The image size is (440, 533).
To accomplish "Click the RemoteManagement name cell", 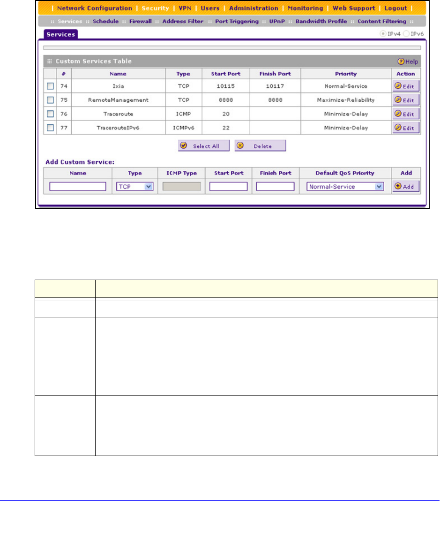I will click(x=118, y=100).
